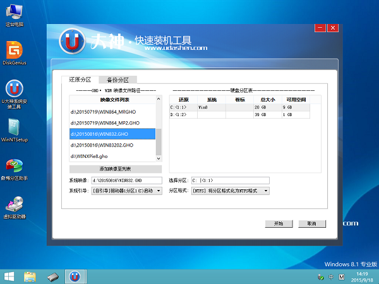Open File Explorer from the taskbar
The image size is (379, 284).
[x=30, y=276]
